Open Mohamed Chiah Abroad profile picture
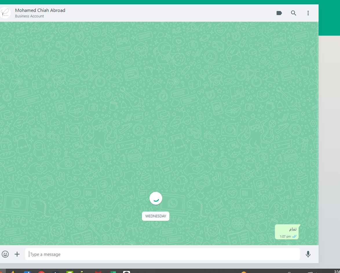 click(5, 13)
